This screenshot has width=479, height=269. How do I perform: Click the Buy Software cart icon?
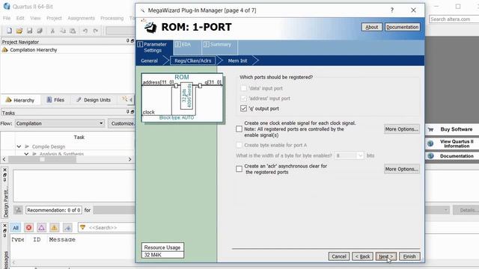click(431, 129)
